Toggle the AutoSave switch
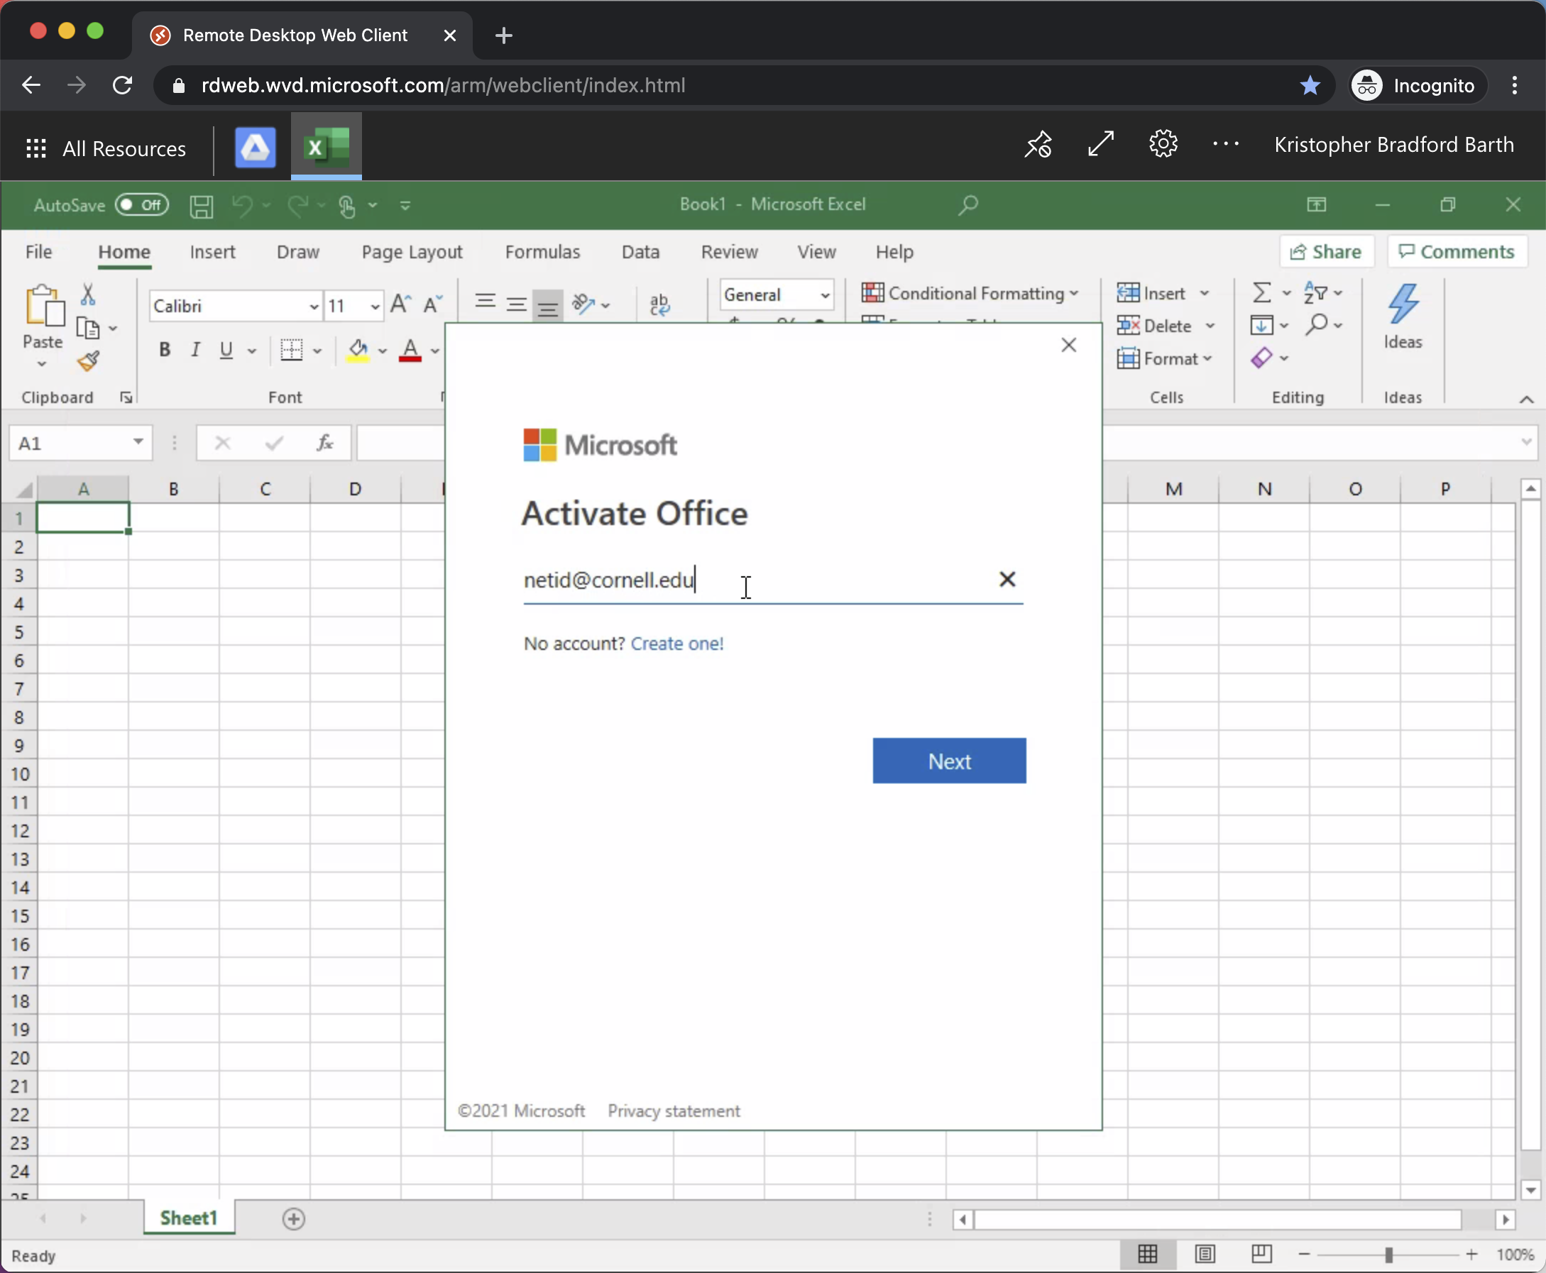Screen dimensions: 1546x1273 pos(141,204)
